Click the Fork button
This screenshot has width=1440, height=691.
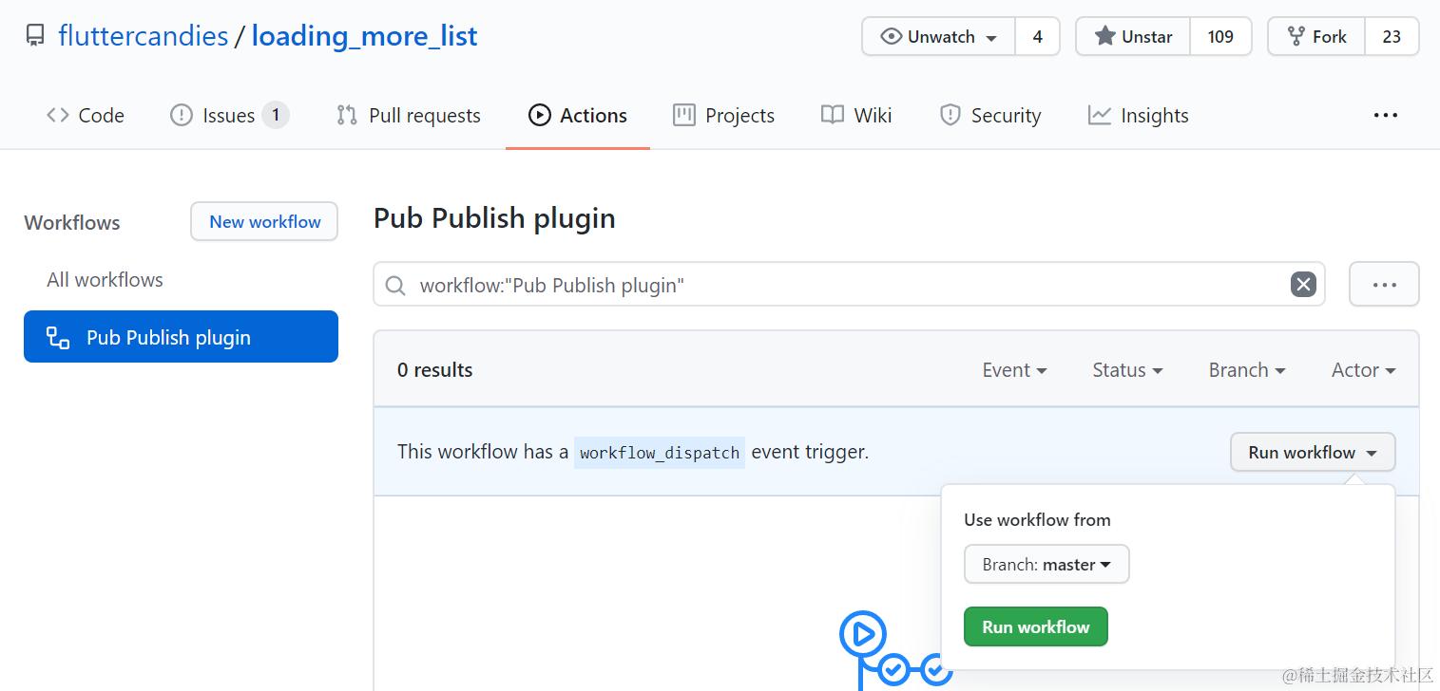1316,36
